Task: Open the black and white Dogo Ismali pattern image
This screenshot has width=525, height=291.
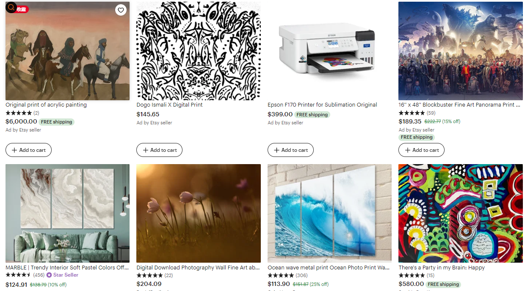Action: [199, 51]
